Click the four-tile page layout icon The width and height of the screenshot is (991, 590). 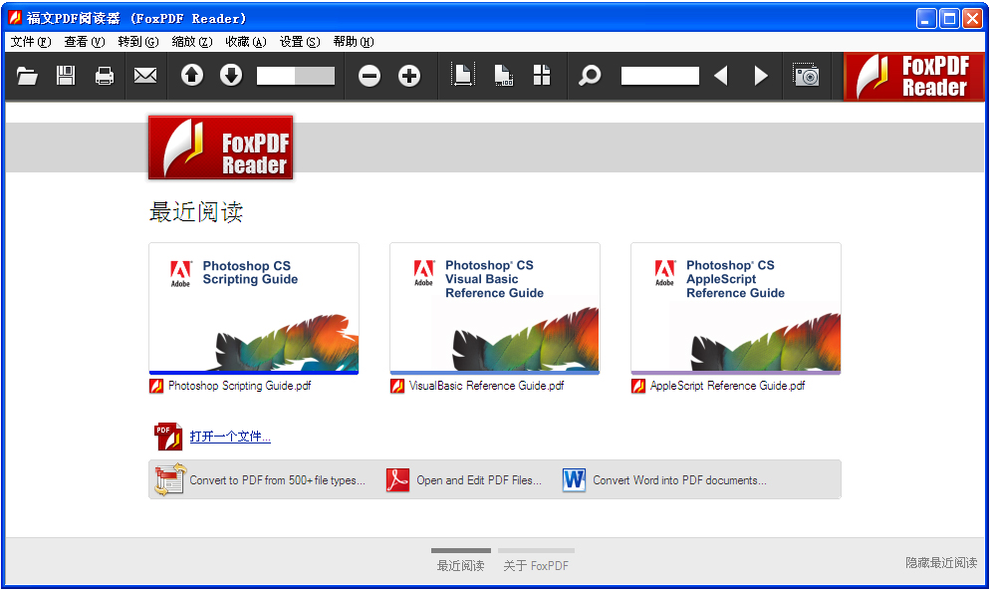(542, 76)
